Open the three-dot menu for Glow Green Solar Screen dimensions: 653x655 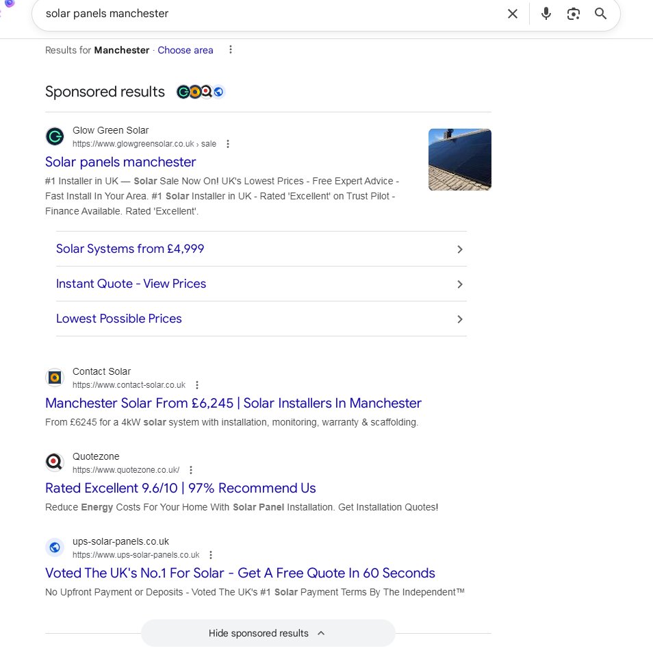click(228, 144)
